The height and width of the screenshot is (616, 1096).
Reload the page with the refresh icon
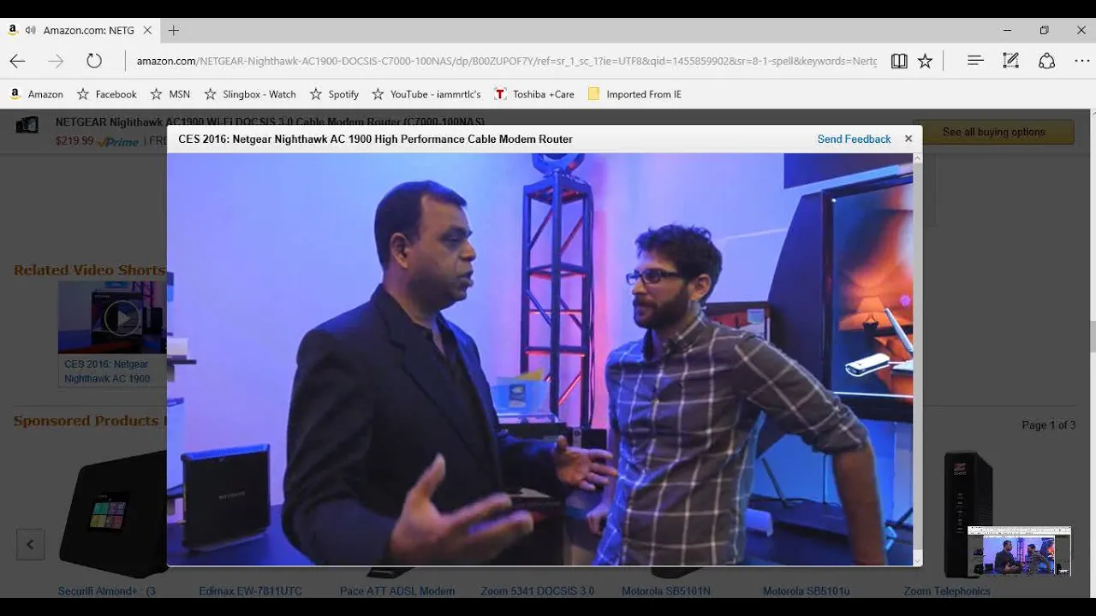(94, 61)
